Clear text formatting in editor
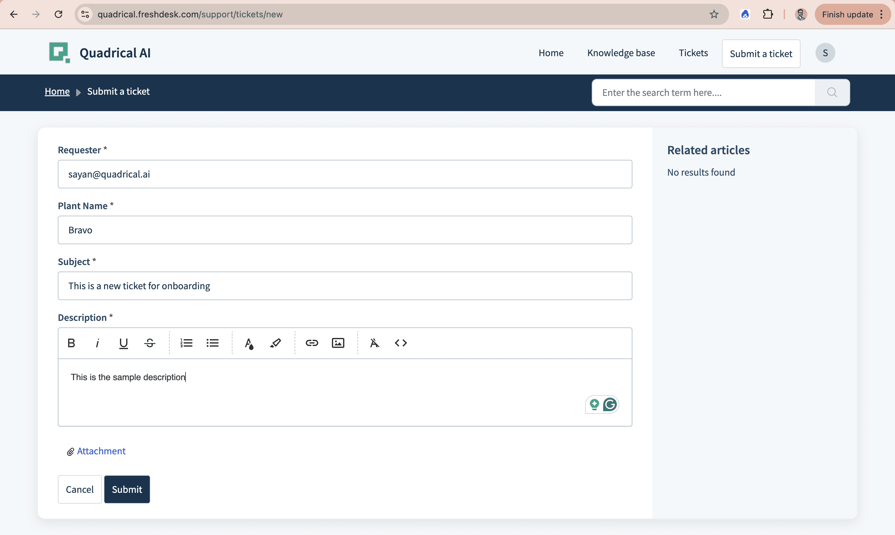 pos(374,343)
